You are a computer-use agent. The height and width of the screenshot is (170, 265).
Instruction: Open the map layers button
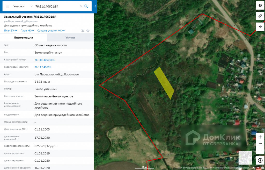click(260, 6)
